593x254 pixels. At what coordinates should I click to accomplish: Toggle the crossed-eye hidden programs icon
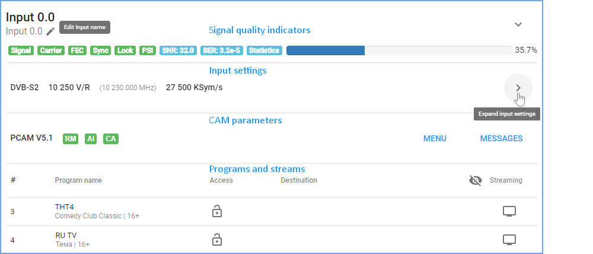click(476, 180)
